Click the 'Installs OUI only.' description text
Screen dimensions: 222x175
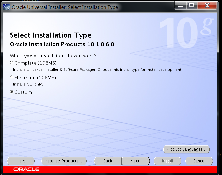pyautogui.click(x=28, y=84)
